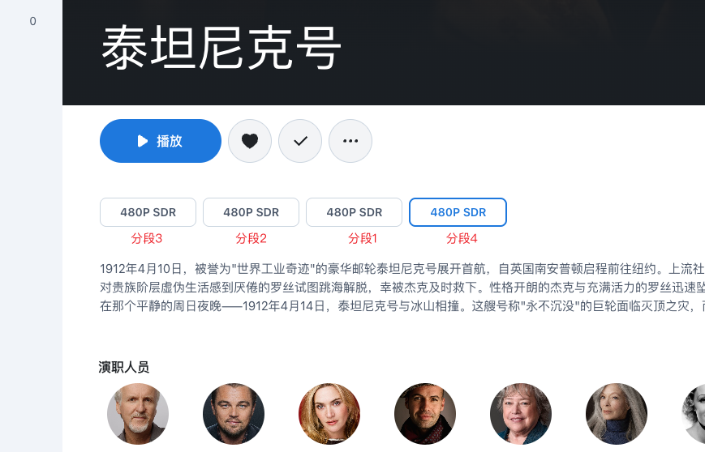Viewport: 705px width, 452px height.
Task: Select highlighted 480P SDR version labeled 分段4
Action: [x=458, y=212]
